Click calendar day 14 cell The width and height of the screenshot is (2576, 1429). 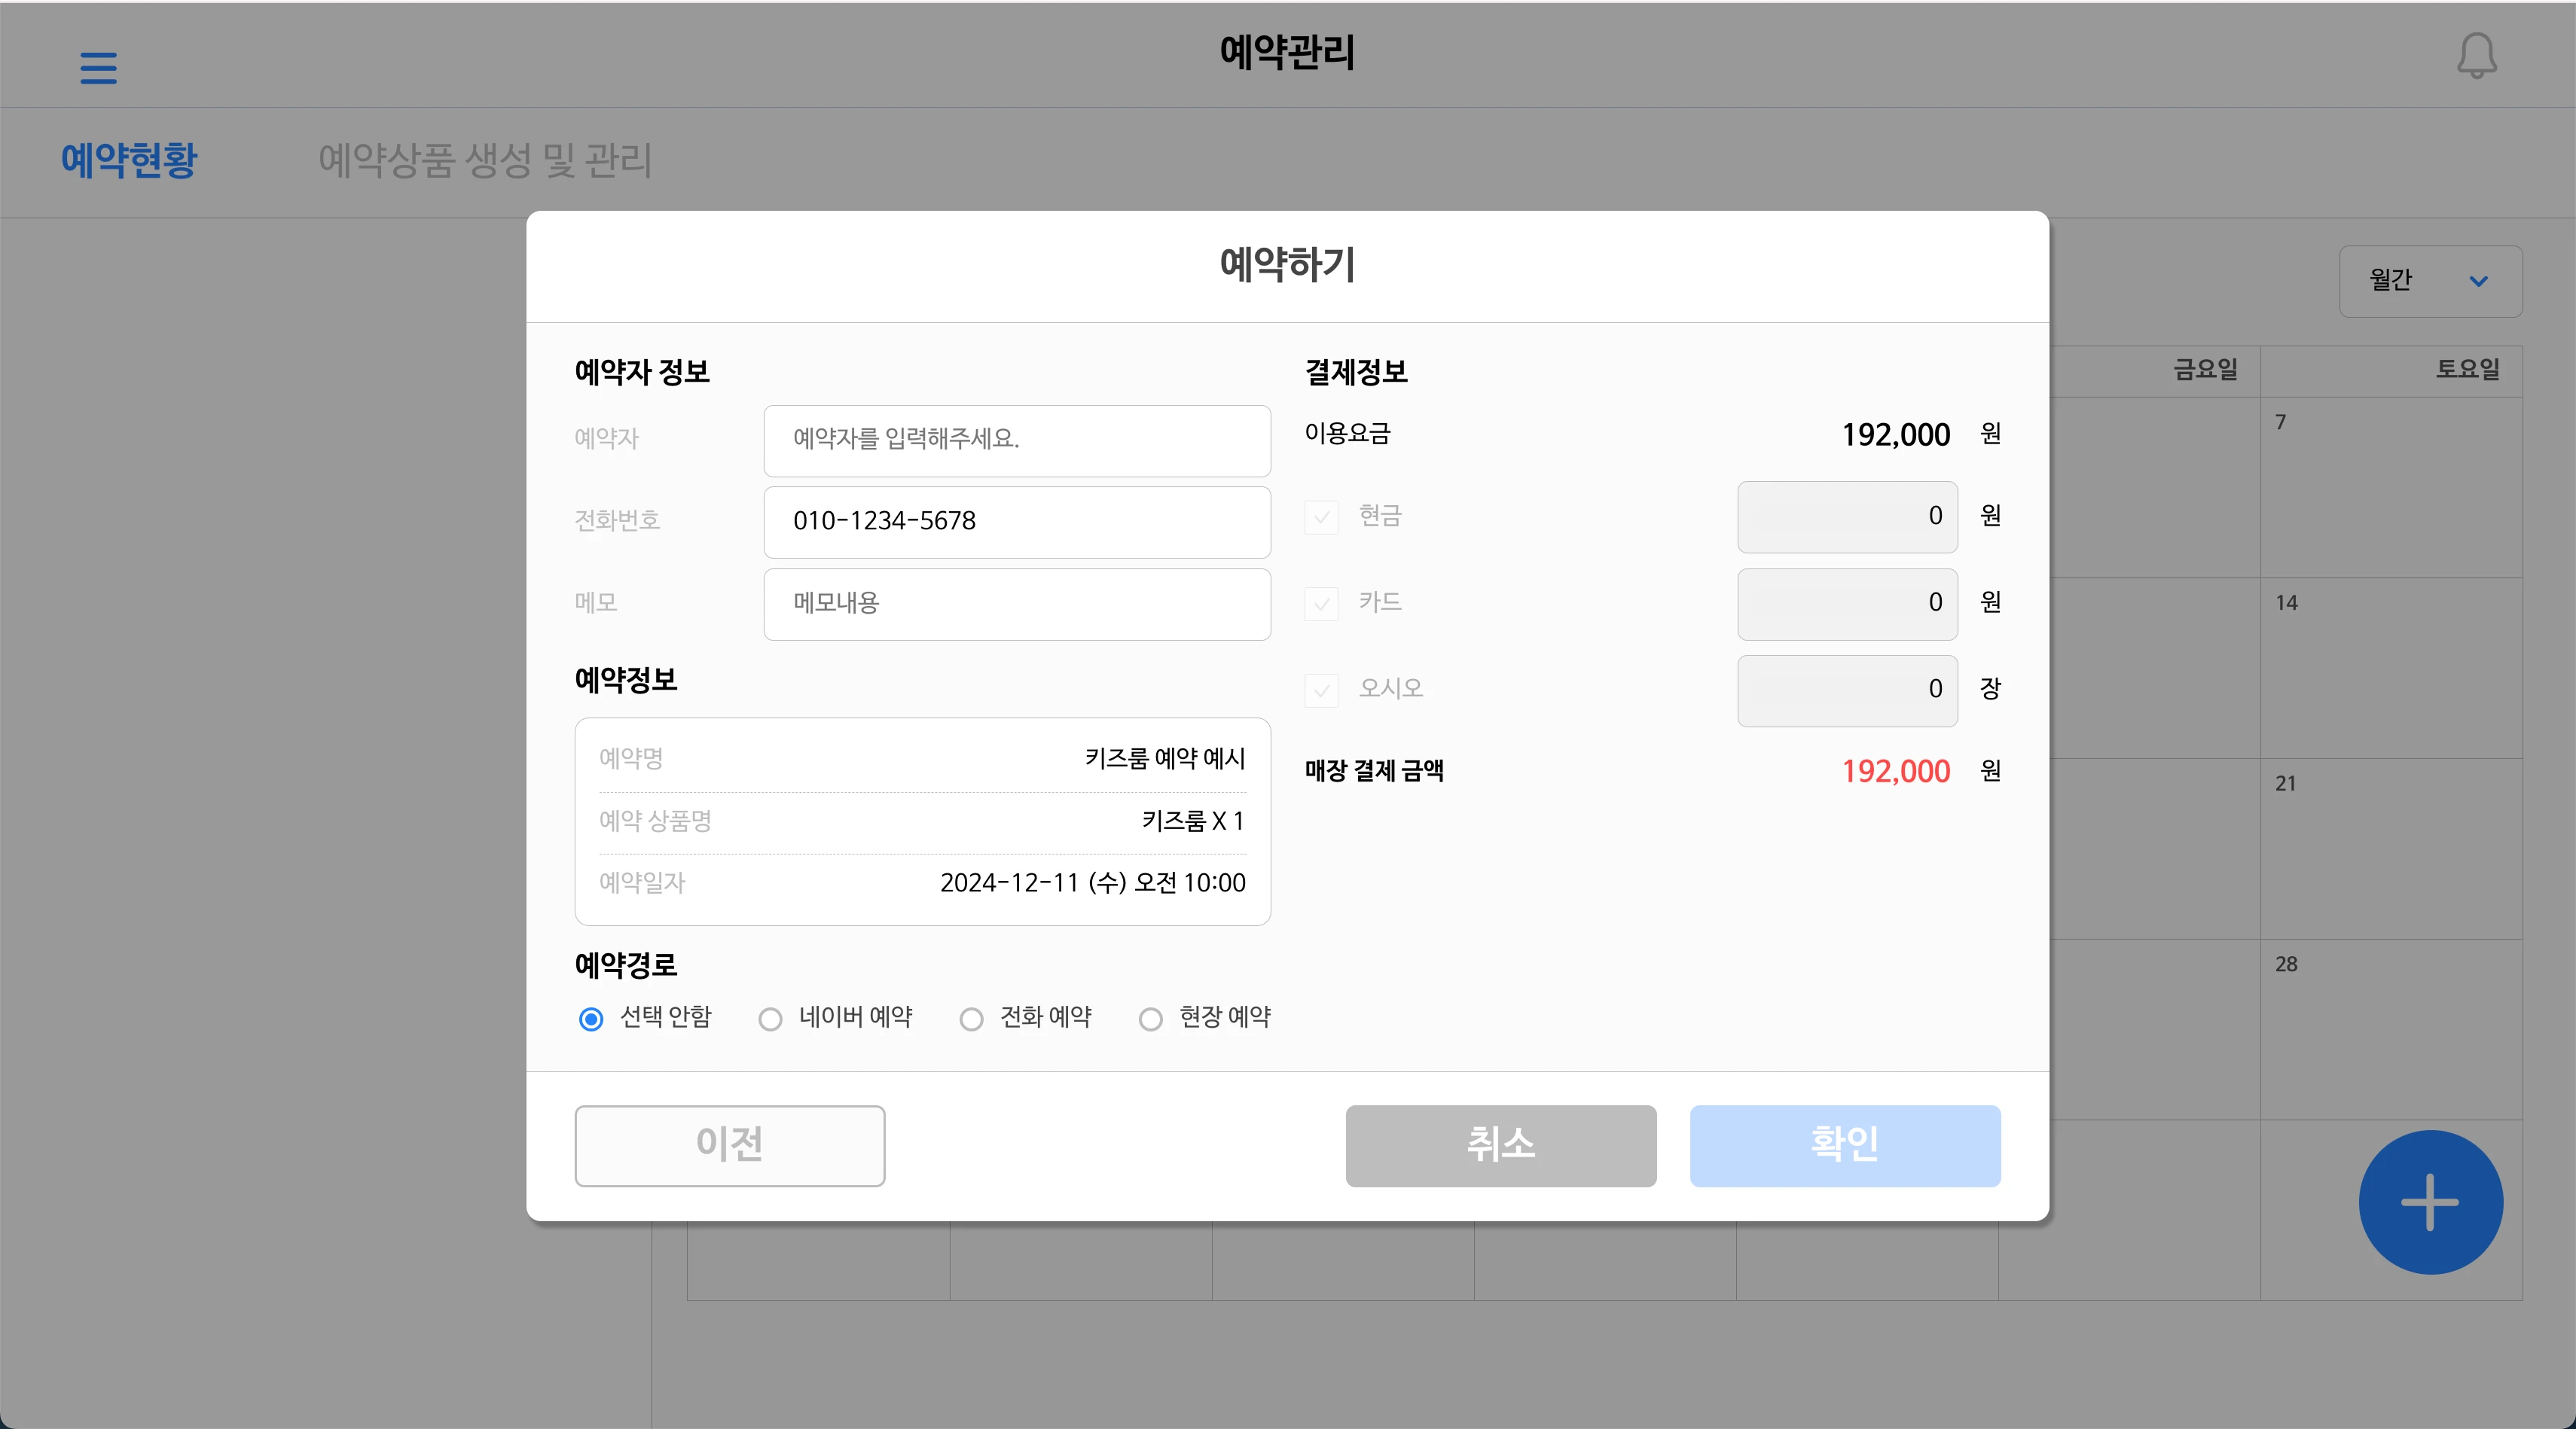click(2391, 669)
